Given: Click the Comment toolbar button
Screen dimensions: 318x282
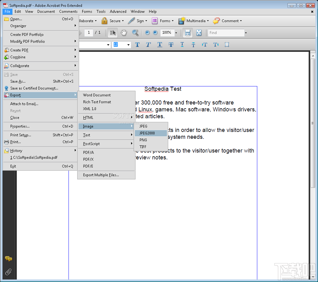Looking at the screenshot, I should (x=227, y=21).
